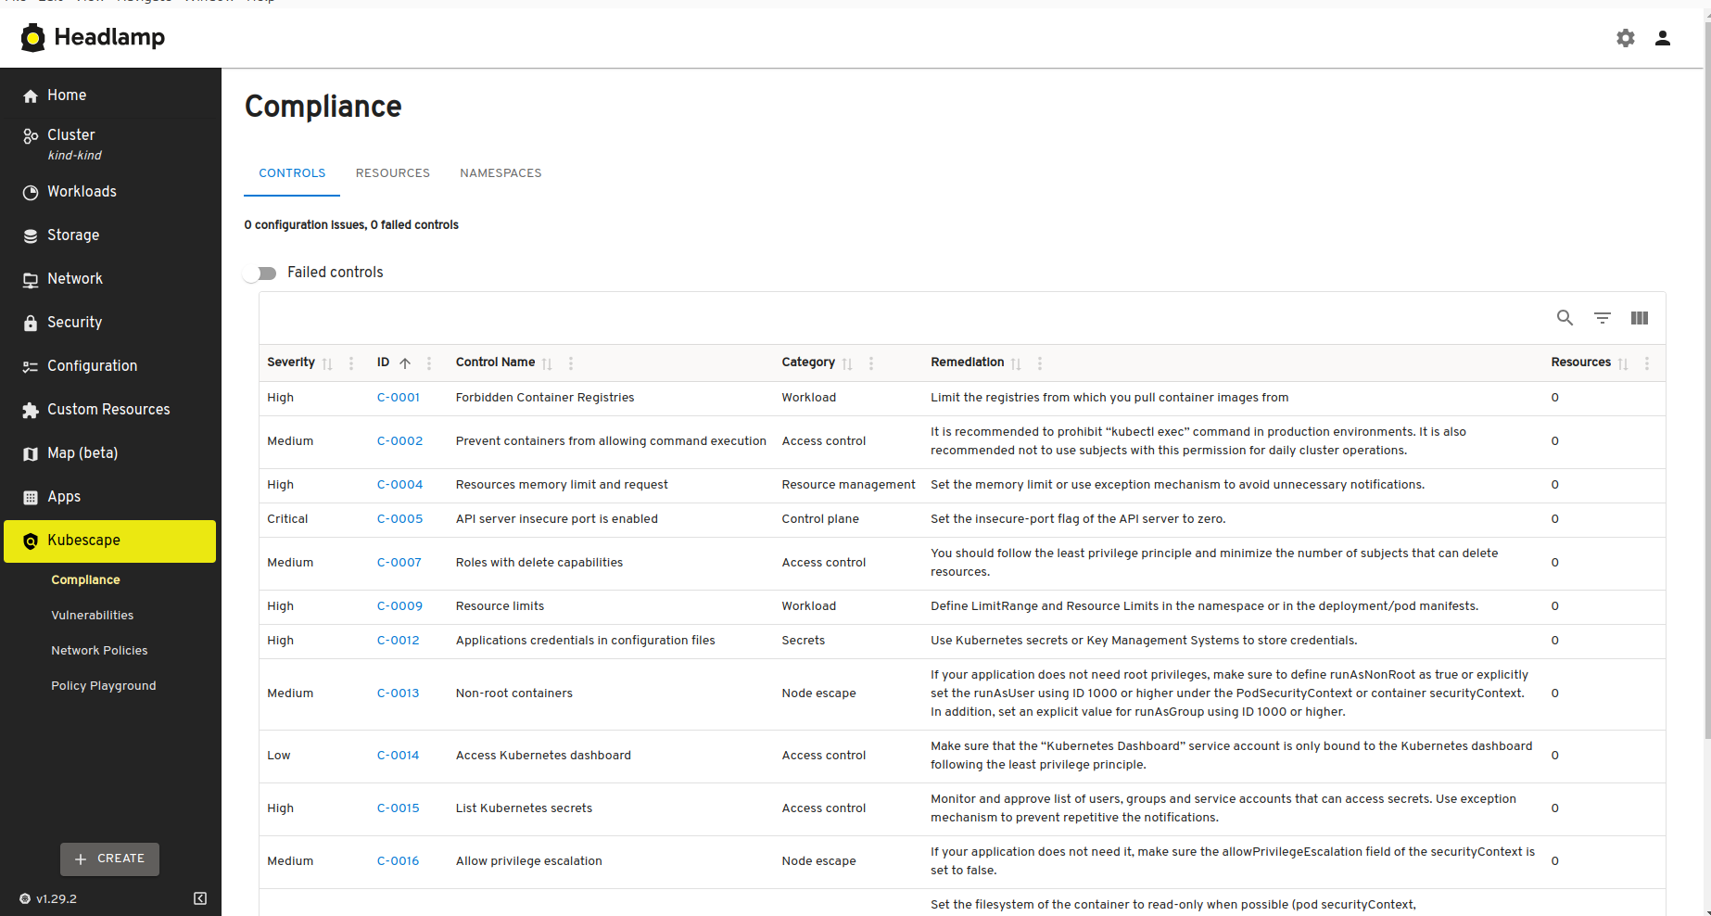Open the Map (beta) icon
Viewport: 1711px width, 916px height.
point(31,453)
